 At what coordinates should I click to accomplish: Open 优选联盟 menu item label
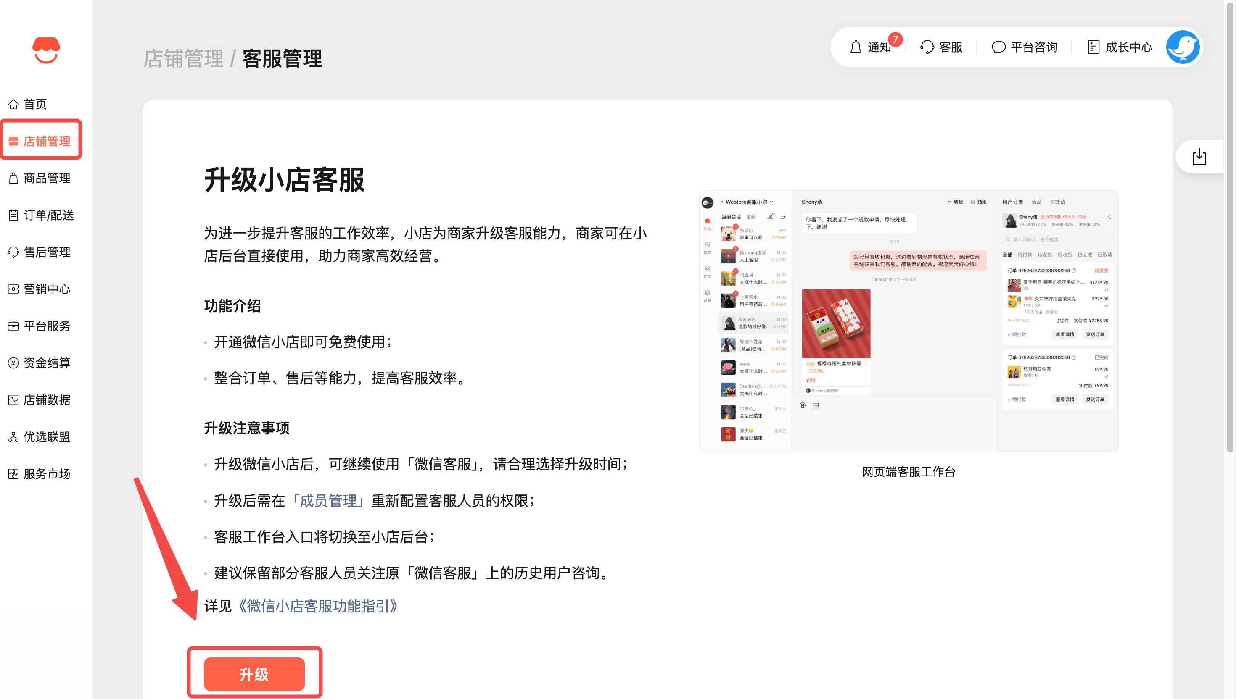point(47,437)
